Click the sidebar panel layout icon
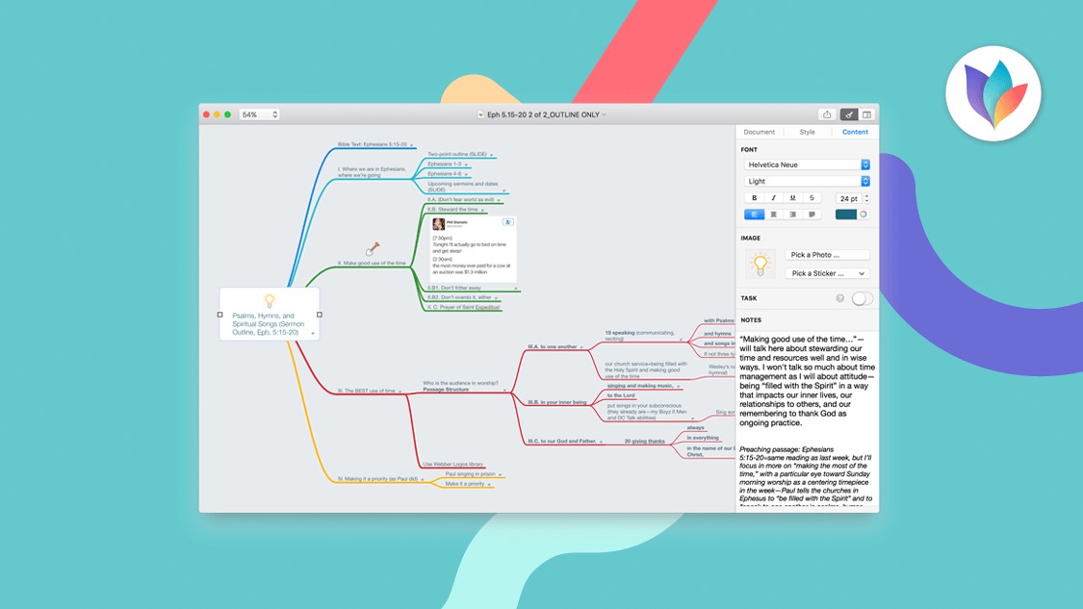The width and height of the screenshot is (1083, 609). pyautogui.click(x=866, y=114)
